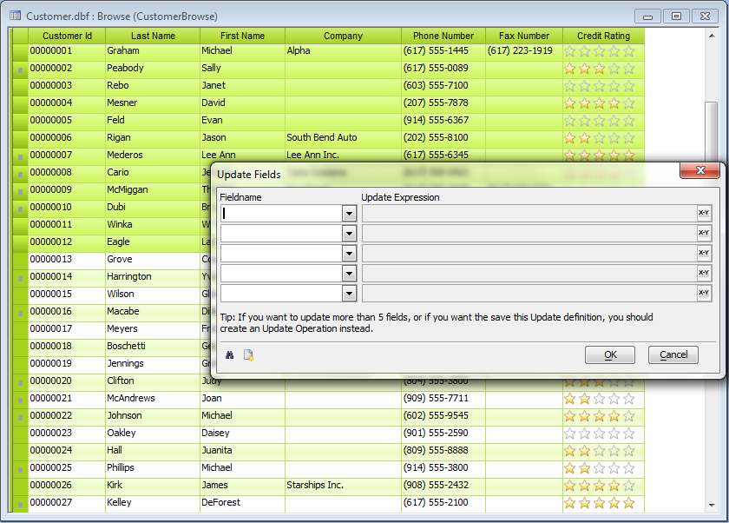The width and height of the screenshot is (729, 523).
Task: Click fax number (617) 223-1919
Action: coord(520,50)
